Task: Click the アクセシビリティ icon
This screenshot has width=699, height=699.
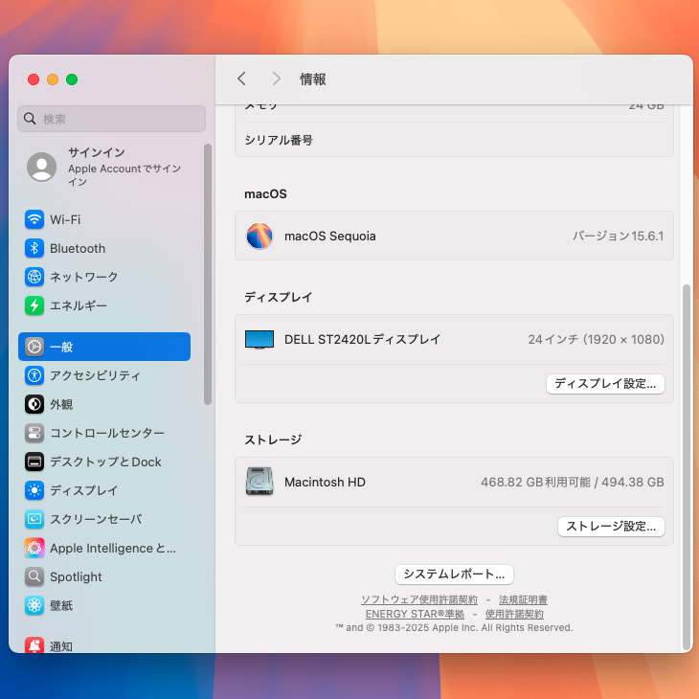Action: (x=34, y=375)
